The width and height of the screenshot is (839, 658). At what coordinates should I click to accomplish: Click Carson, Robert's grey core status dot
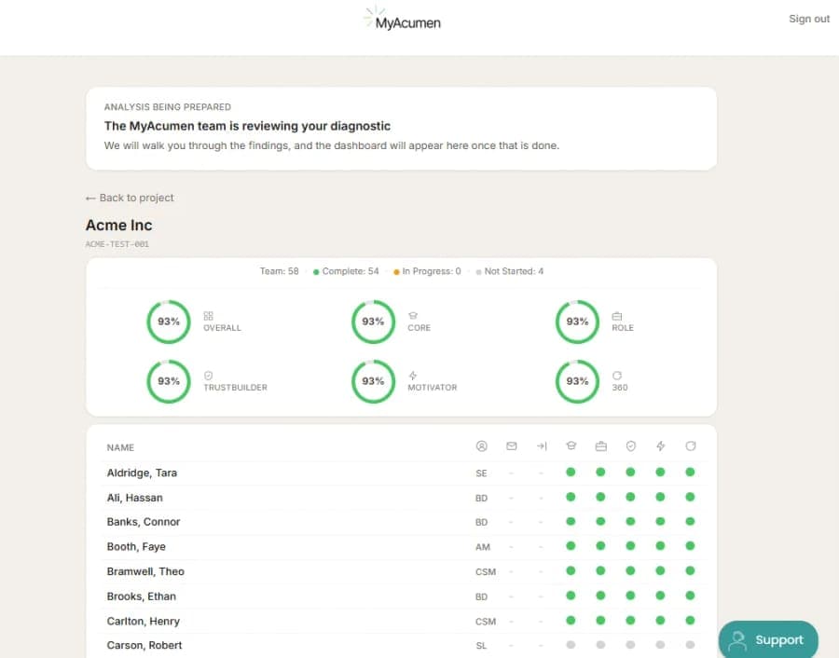pos(571,645)
